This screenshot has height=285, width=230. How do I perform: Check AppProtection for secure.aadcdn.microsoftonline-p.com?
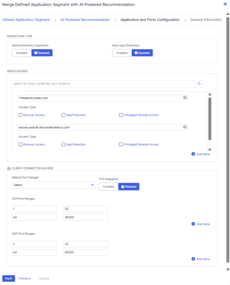point(64,144)
